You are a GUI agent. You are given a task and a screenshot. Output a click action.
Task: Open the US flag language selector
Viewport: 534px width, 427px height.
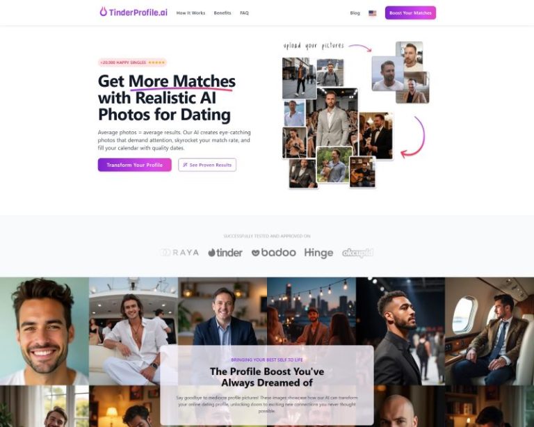coord(372,13)
